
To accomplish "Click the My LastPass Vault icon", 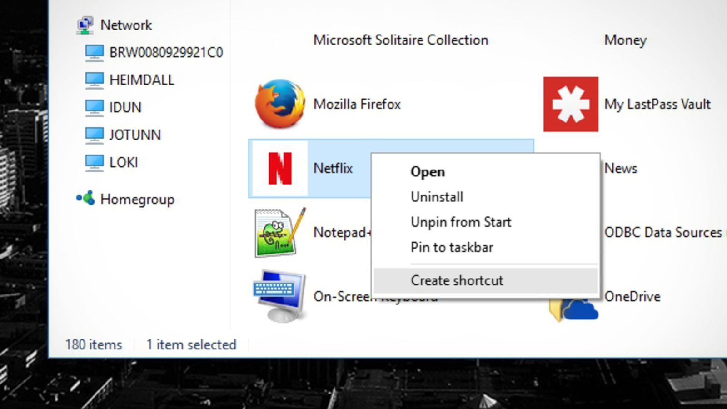I will tap(570, 104).
